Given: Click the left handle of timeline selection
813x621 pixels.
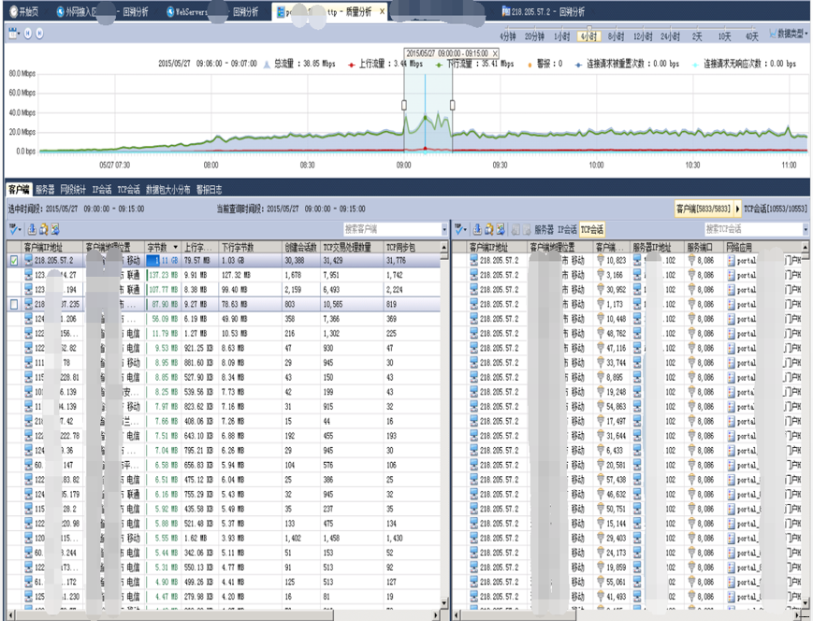Looking at the screenshot, I should click(x=404, y=105).
